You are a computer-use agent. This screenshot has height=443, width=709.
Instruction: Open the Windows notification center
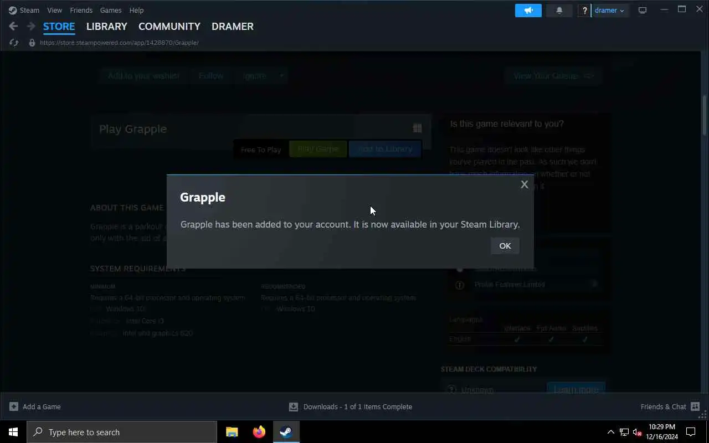[691, 432]
